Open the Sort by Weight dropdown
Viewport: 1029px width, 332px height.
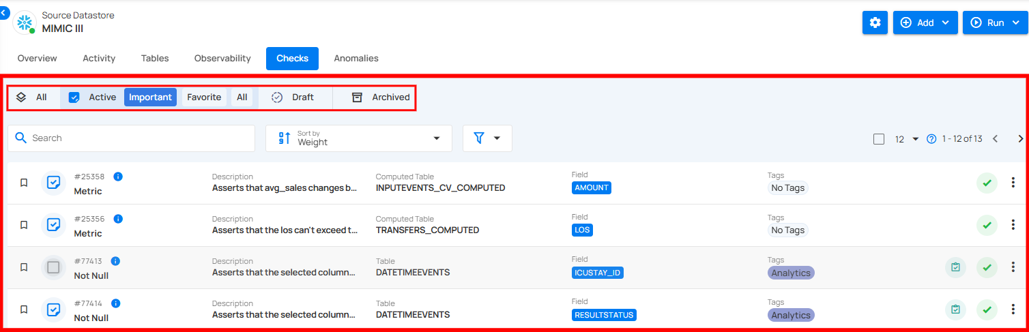click(359, 138)
